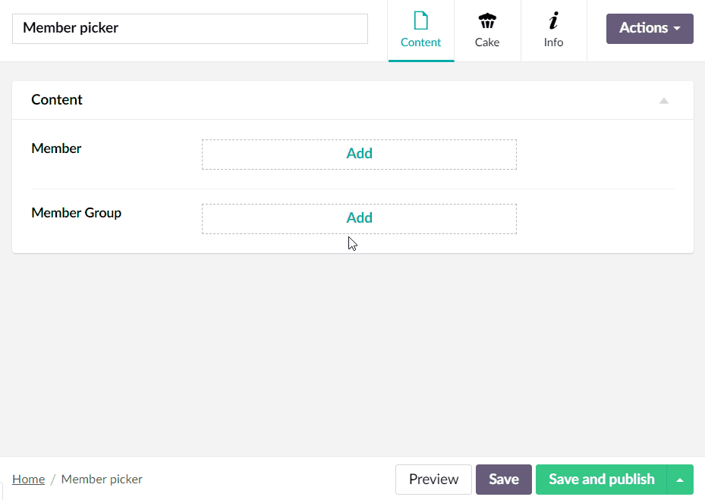Open the Home breadcrumb link
This screenshot has height=500, width=705.
point(28,479)
